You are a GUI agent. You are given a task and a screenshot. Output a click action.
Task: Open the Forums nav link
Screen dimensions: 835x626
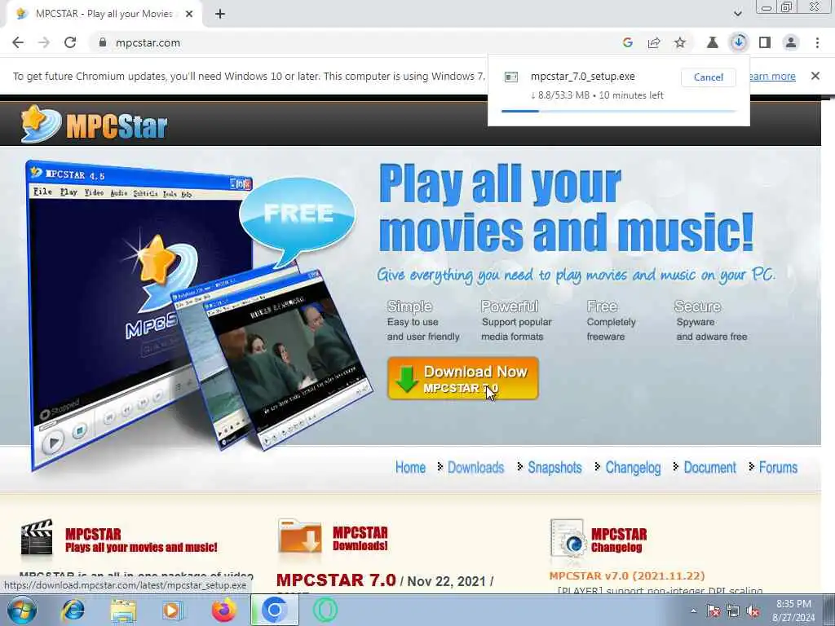[x=778, y=467]
